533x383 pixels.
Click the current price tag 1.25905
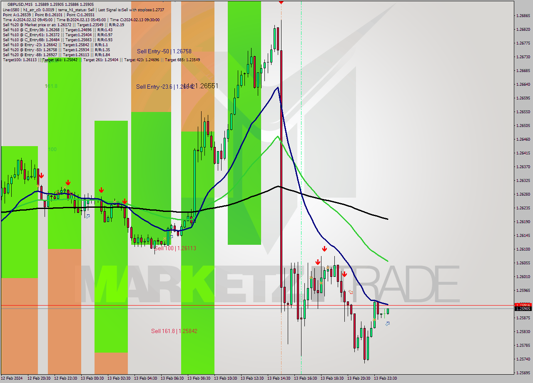point(523,308)
